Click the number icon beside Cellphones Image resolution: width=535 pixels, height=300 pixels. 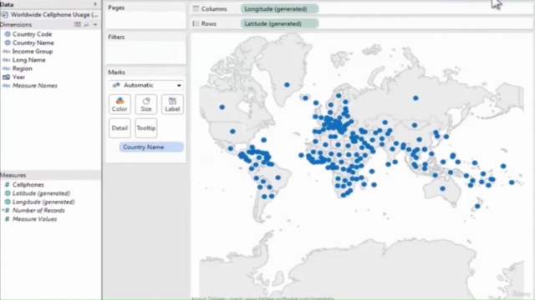(x=7, y=185)
